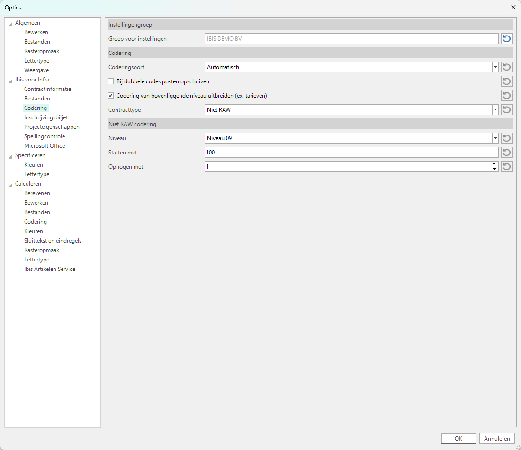Enable 'Bij dubbele codes posten opschuiven' checkbox

click(111, 81)
